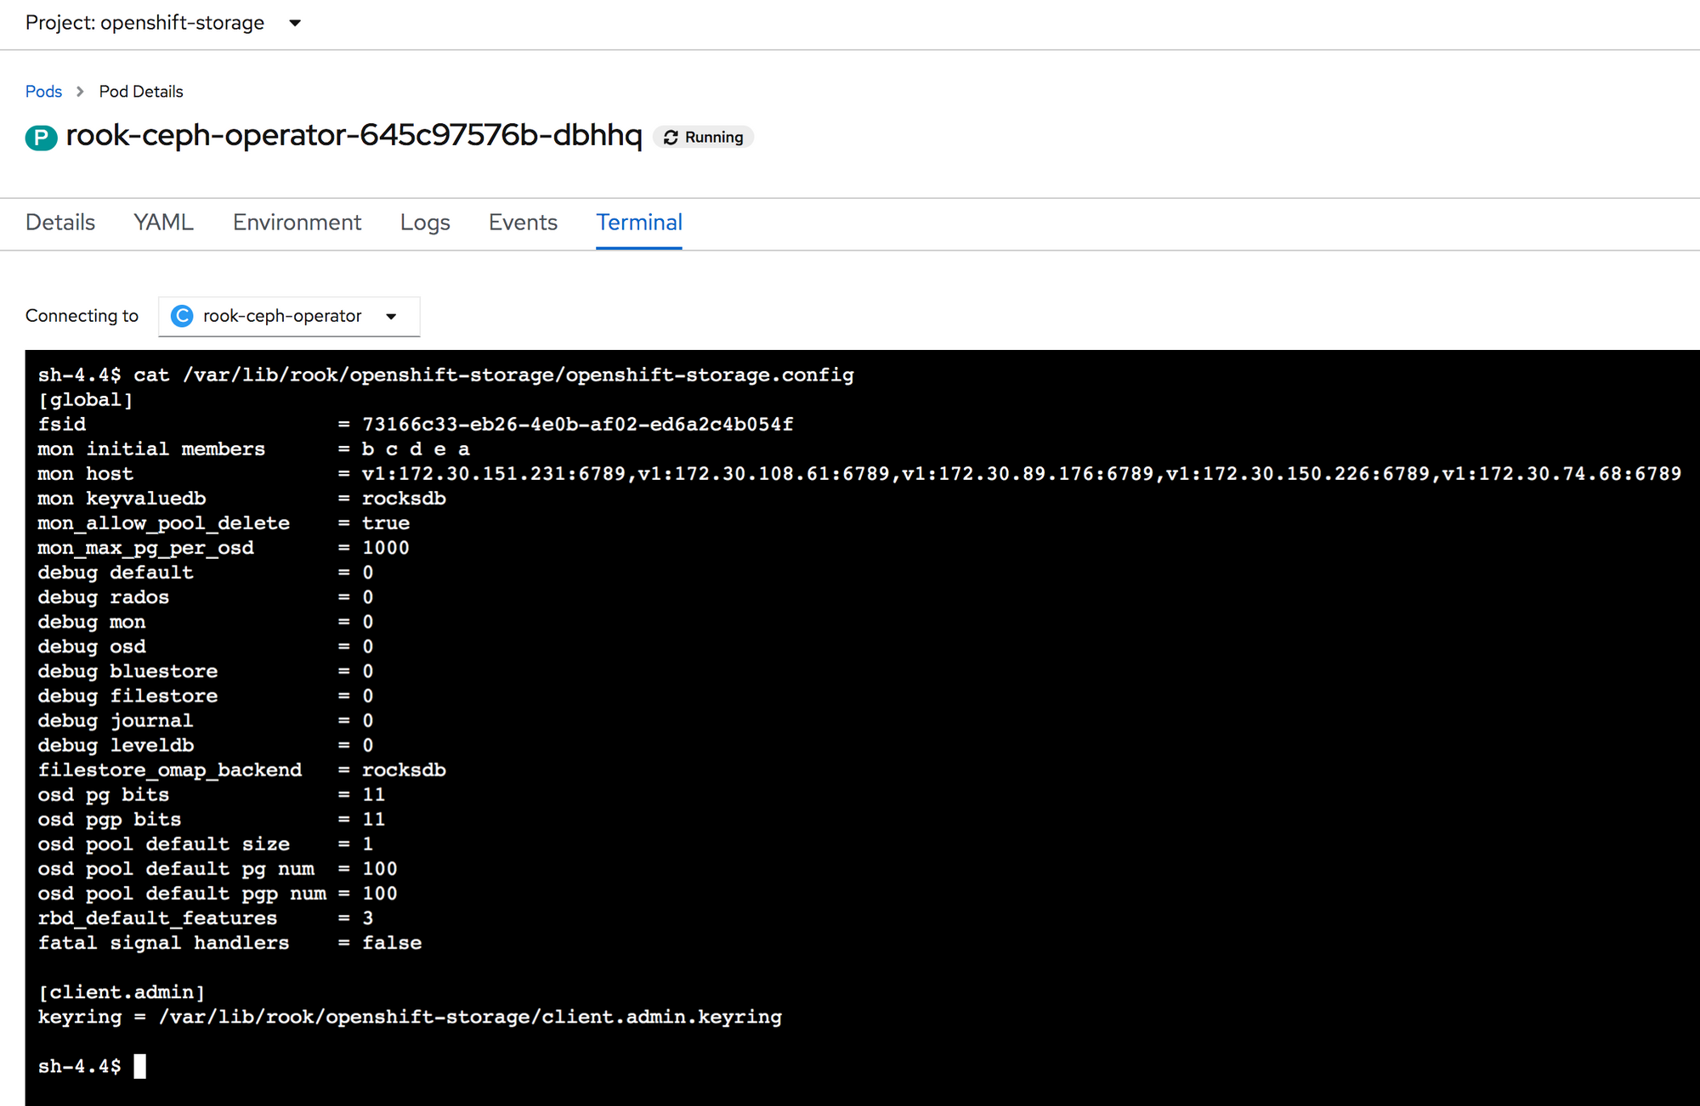The width and height of the screenshot is (1700, 1106).
Task: Open the Events tab
Action: (x=523, y=223)
